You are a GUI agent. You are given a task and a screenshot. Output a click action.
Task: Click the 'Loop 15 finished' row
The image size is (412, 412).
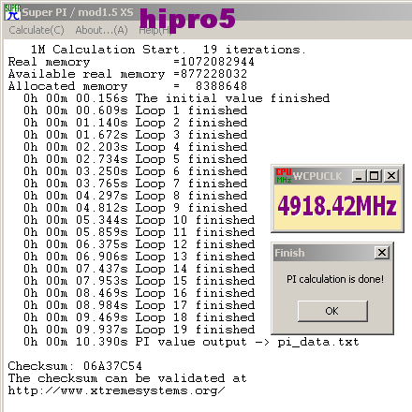(140, 281)
